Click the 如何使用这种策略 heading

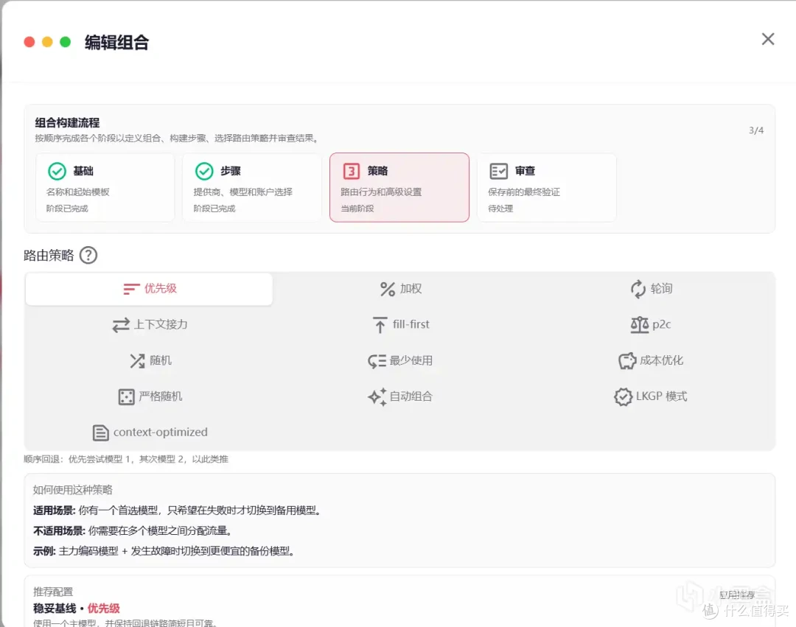[72, 489]
